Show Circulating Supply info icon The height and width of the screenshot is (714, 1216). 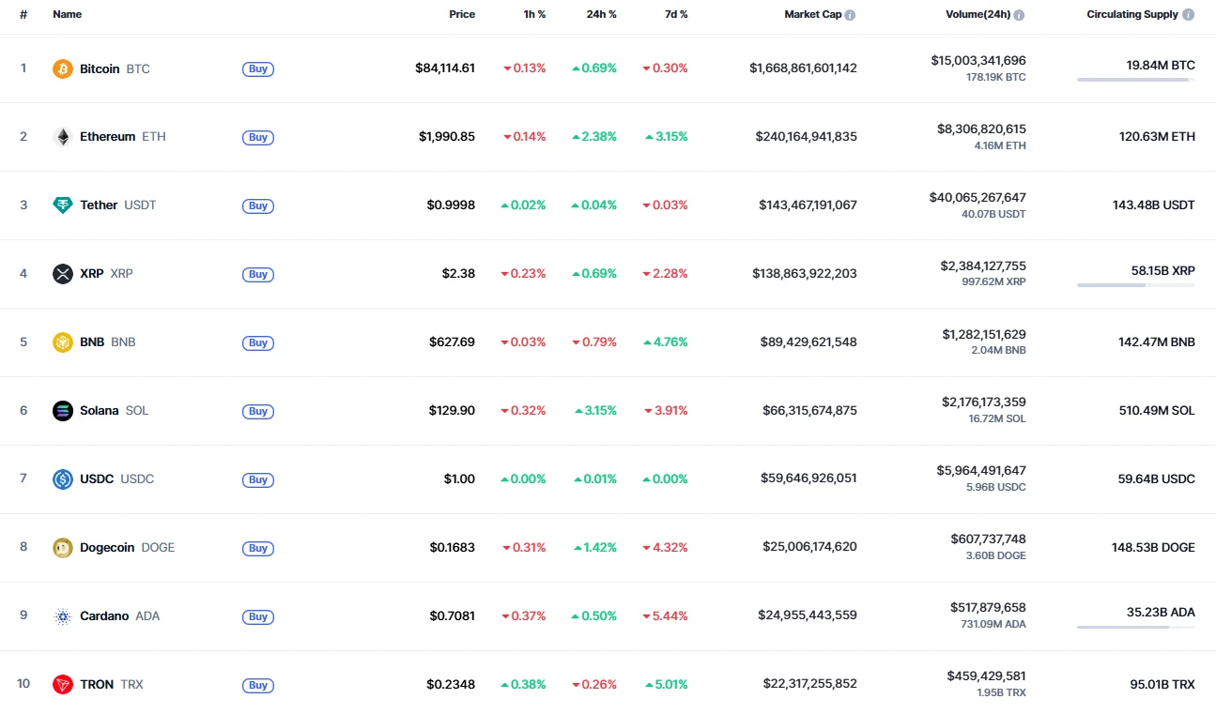1189,15
